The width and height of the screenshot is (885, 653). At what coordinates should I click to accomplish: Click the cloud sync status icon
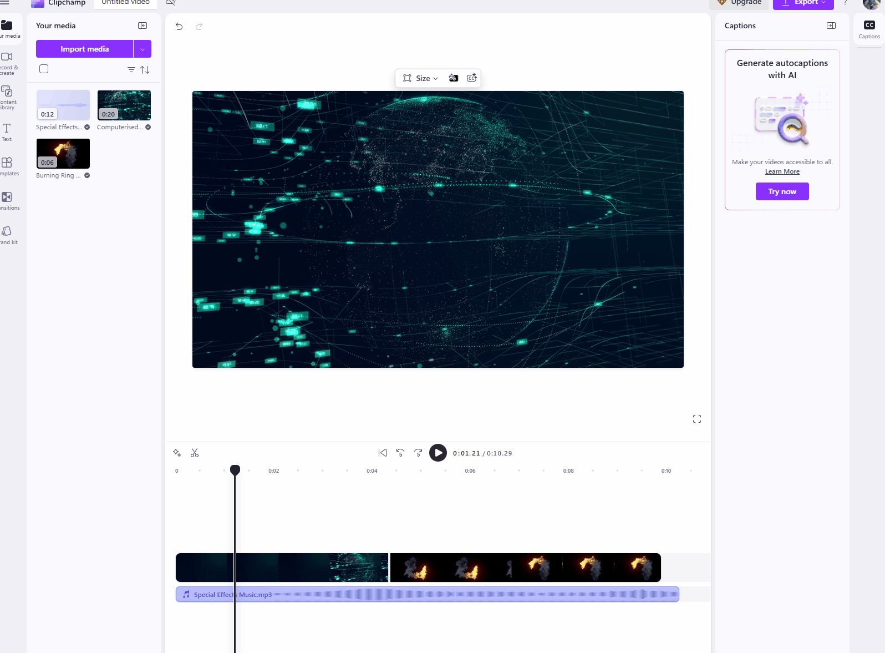point(171,3)
